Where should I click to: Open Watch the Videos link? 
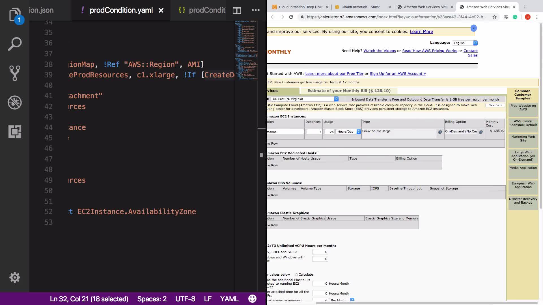(x=380, y=51)
